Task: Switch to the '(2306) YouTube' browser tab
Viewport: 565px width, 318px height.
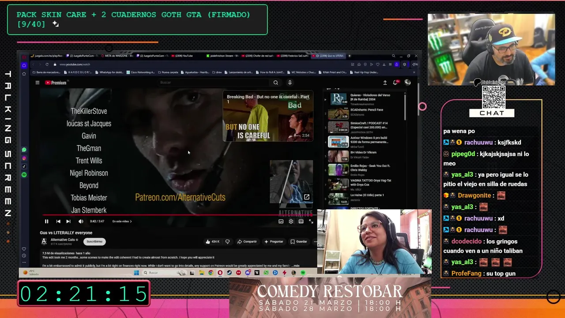Action: [186, 56]
